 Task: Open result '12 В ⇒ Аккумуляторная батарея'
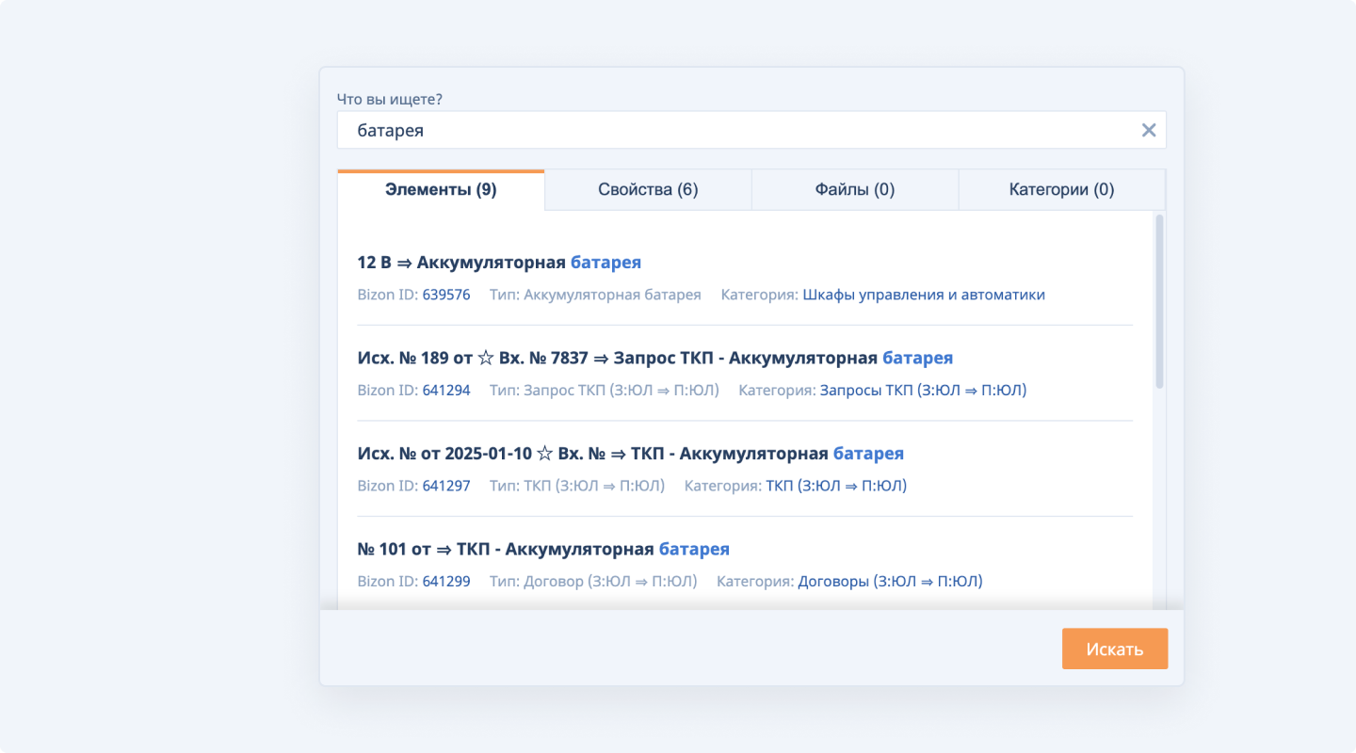[x=499, y=263]
